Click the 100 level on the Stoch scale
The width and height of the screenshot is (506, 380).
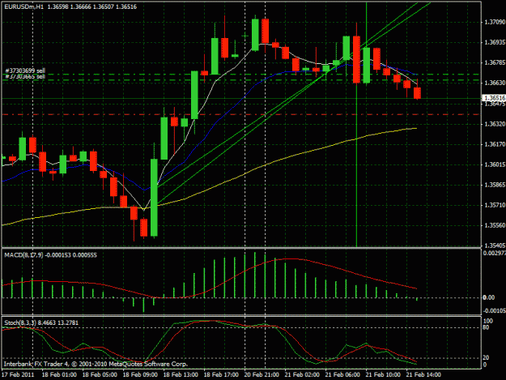[x=488, y=321]
